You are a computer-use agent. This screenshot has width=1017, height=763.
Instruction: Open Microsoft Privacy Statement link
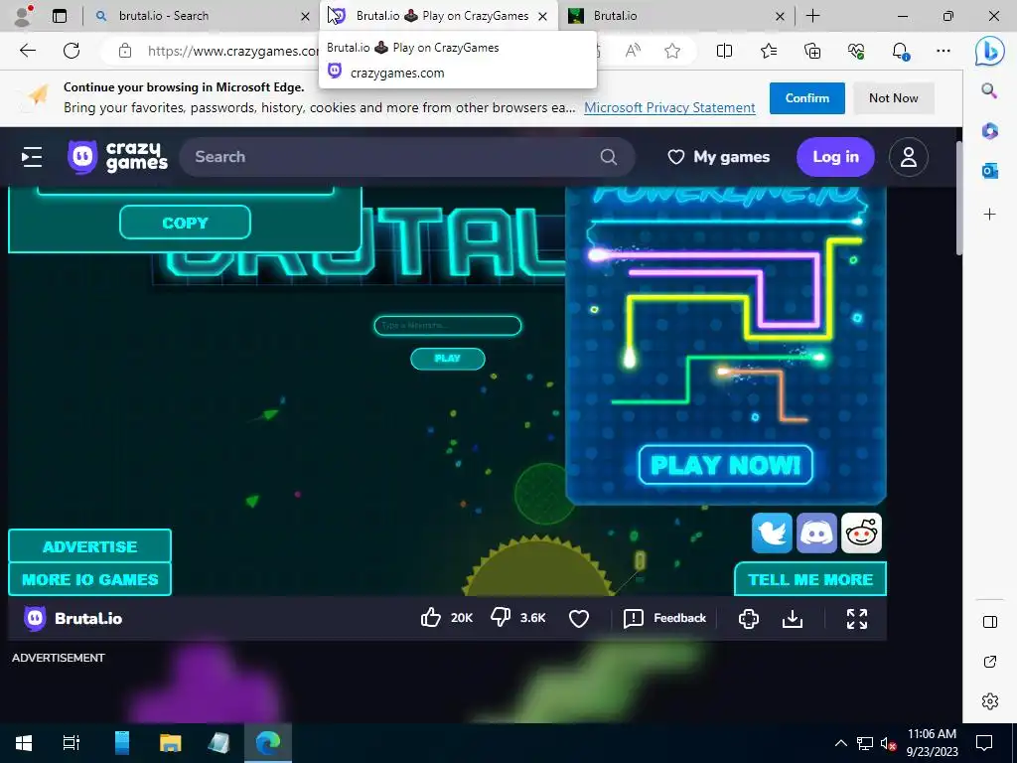[669, 107]
